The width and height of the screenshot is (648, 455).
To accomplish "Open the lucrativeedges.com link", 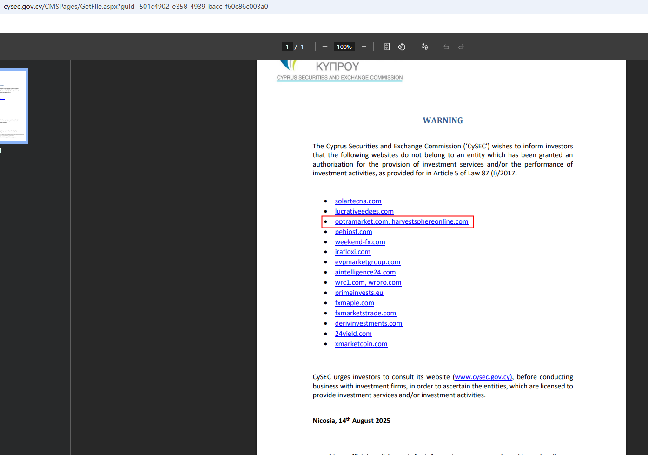I will pos(364,211).
